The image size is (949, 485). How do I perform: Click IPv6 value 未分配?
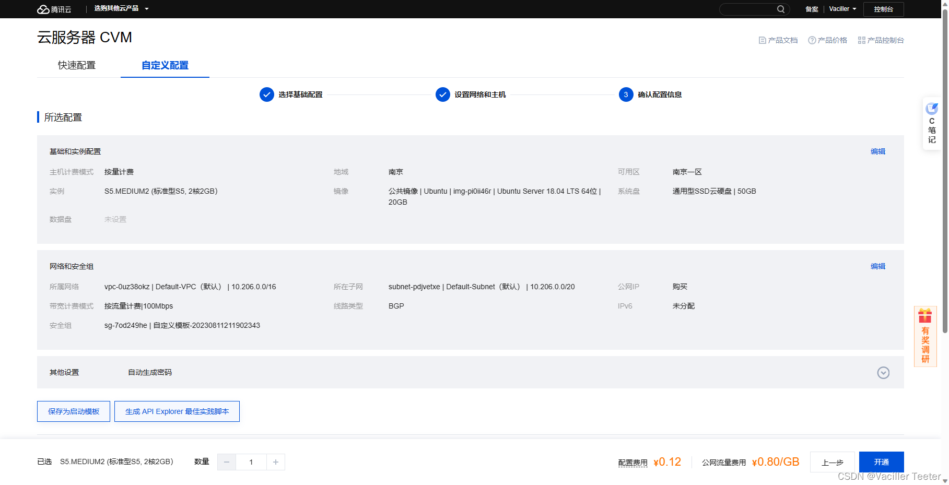coord(683,306)
